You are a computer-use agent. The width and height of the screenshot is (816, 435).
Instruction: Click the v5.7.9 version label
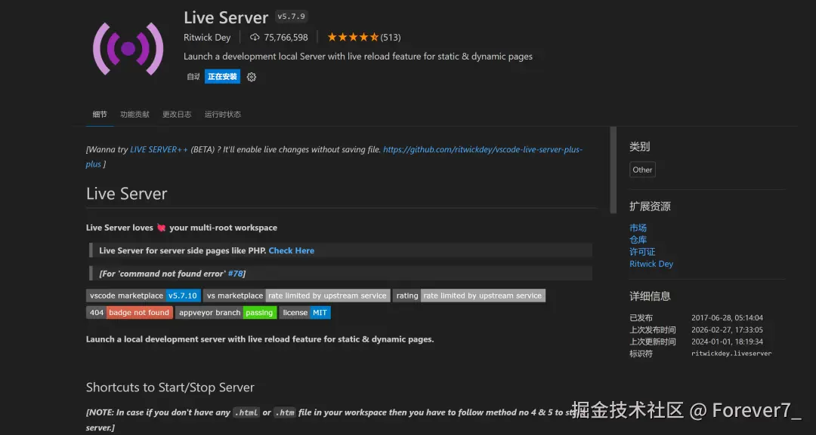(291, 17)
